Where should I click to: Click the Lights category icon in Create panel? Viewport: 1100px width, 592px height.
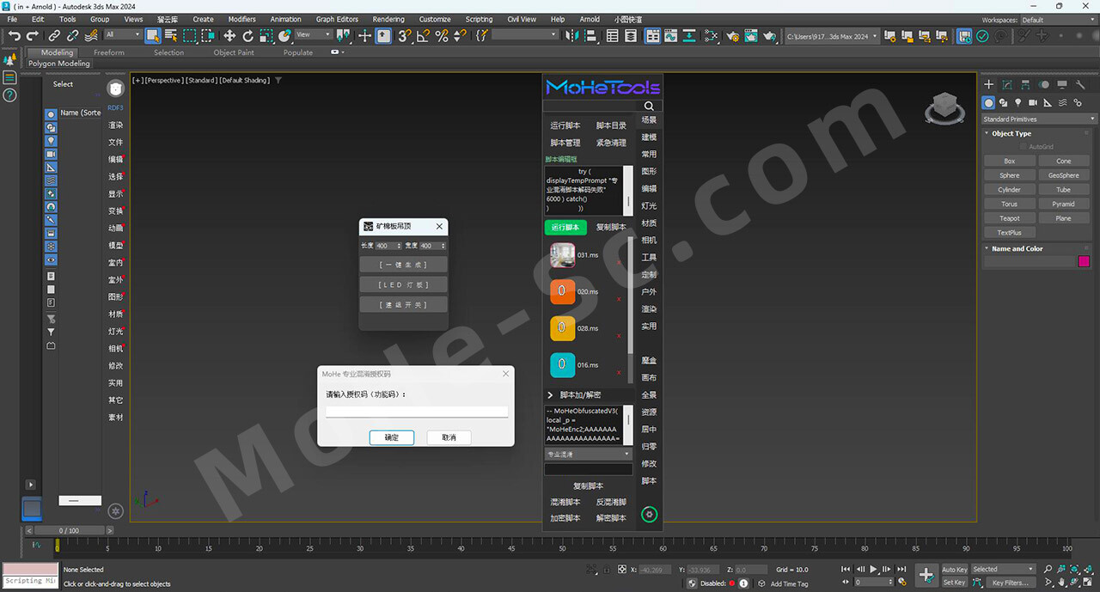tap(1018, 102)
